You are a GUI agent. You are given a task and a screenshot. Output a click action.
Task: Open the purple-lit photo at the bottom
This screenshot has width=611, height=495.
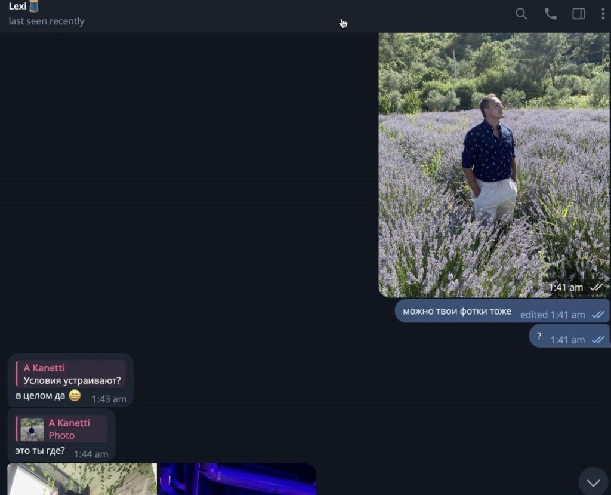pyautogui.click(x=237, y=479)
